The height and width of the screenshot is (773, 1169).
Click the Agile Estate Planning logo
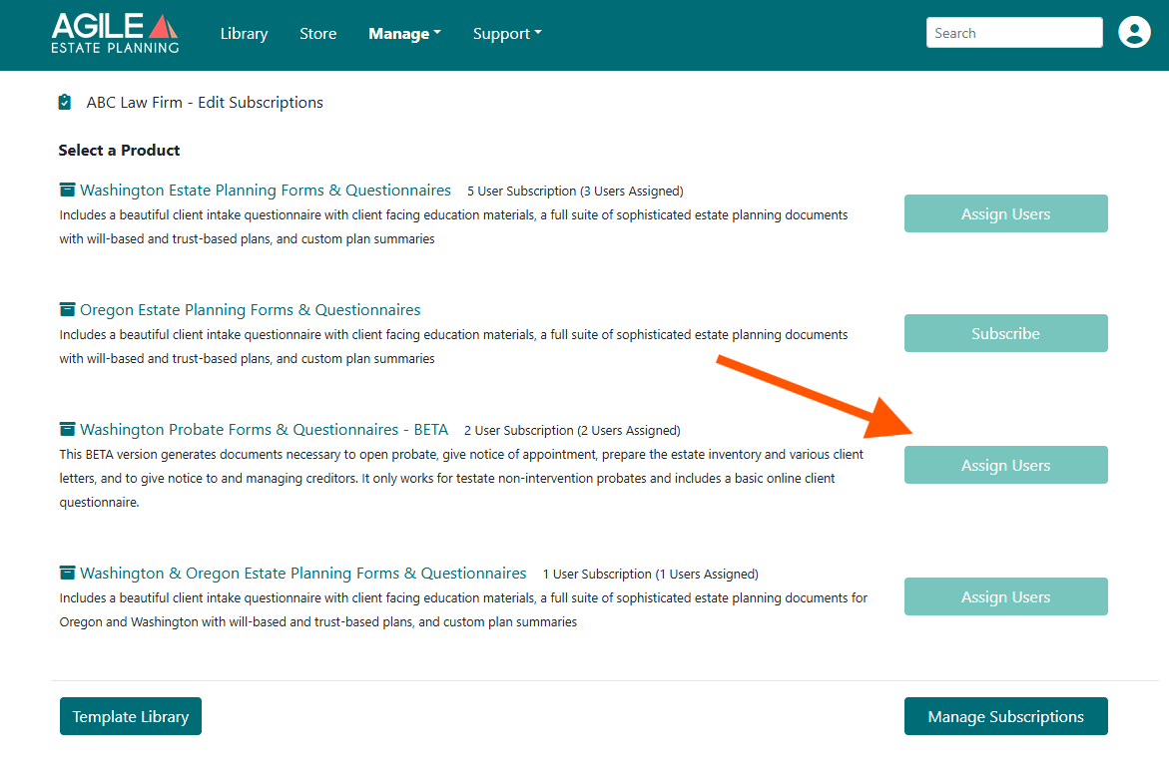point(115,33)
